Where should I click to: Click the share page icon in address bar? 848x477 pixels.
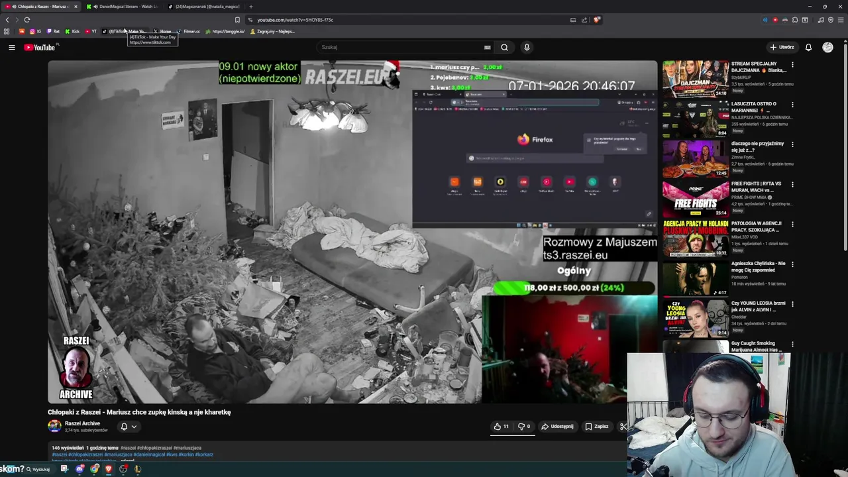click(584, 20)
